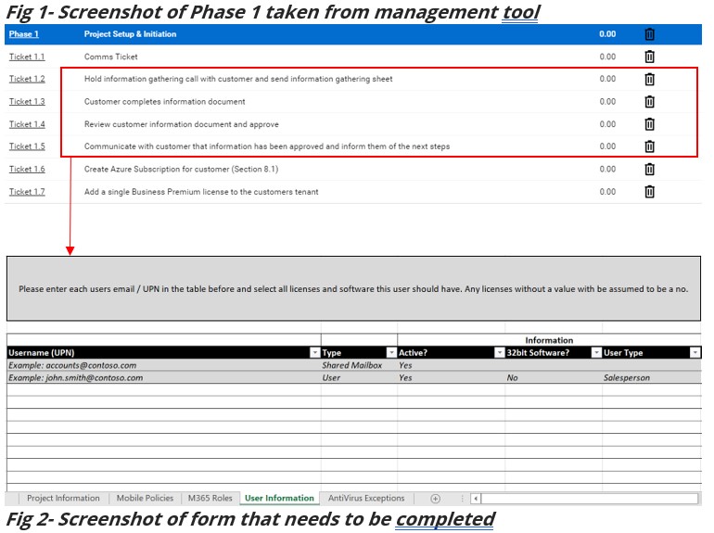Expand the Type column filter dropdown
Viewport: 714px width, 533px height.
pos(391,353)
